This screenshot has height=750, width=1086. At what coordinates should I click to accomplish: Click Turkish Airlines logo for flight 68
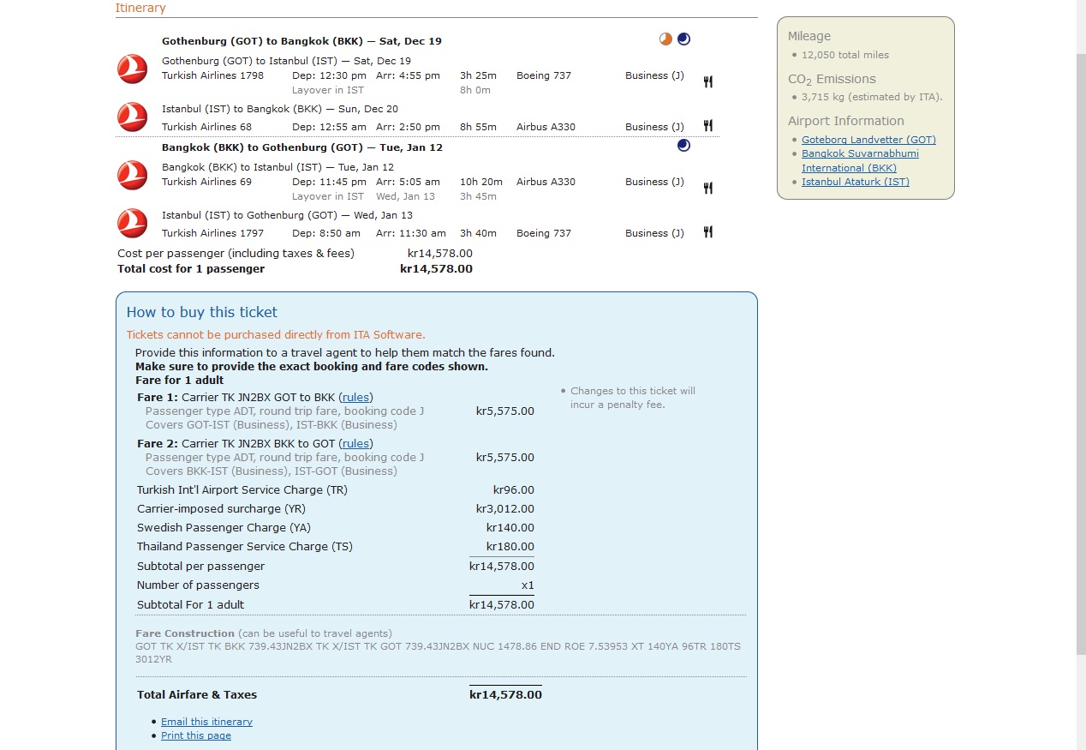(x=132, y=117)
